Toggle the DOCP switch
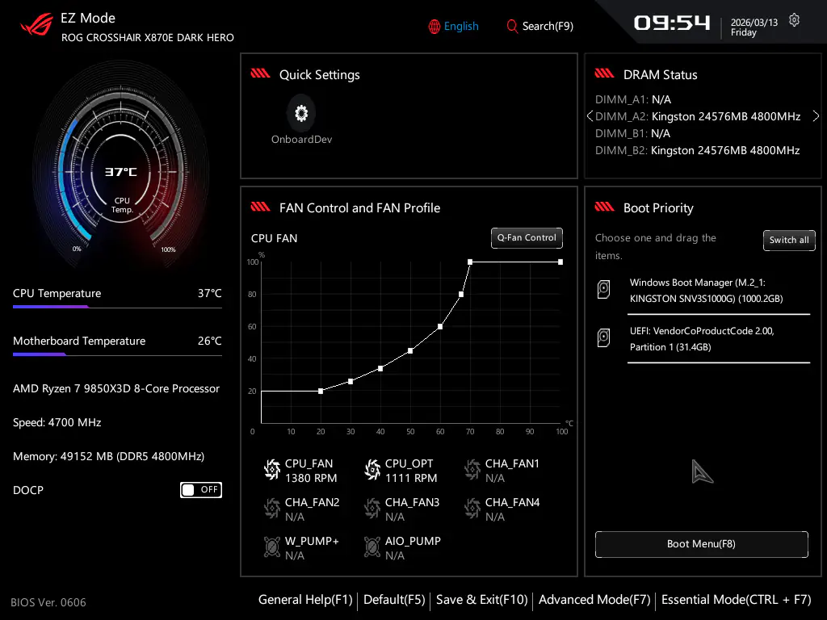Screen dimensions: 827x620 point(201,490)
